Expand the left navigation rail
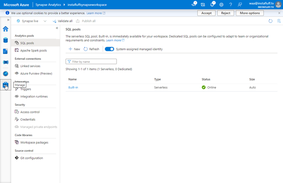The height and width of the screenshot is (183, 283). 8,20
